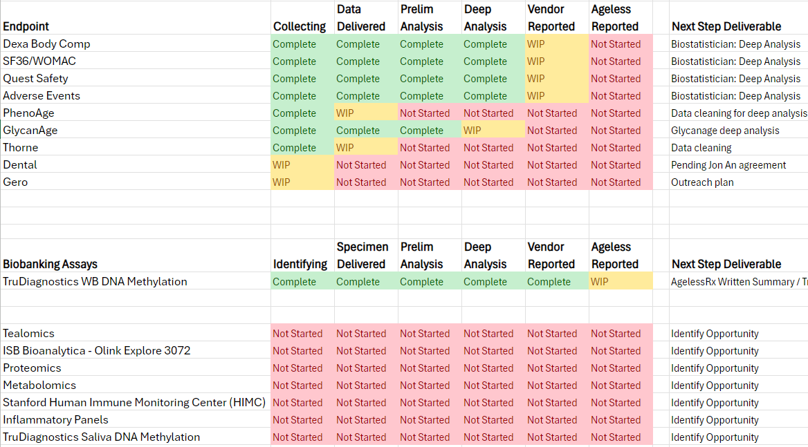Screen dimensions: 808x447
Task: Click the ISB Bioanalytica Olink Explore cell
Action: [96, 350]
